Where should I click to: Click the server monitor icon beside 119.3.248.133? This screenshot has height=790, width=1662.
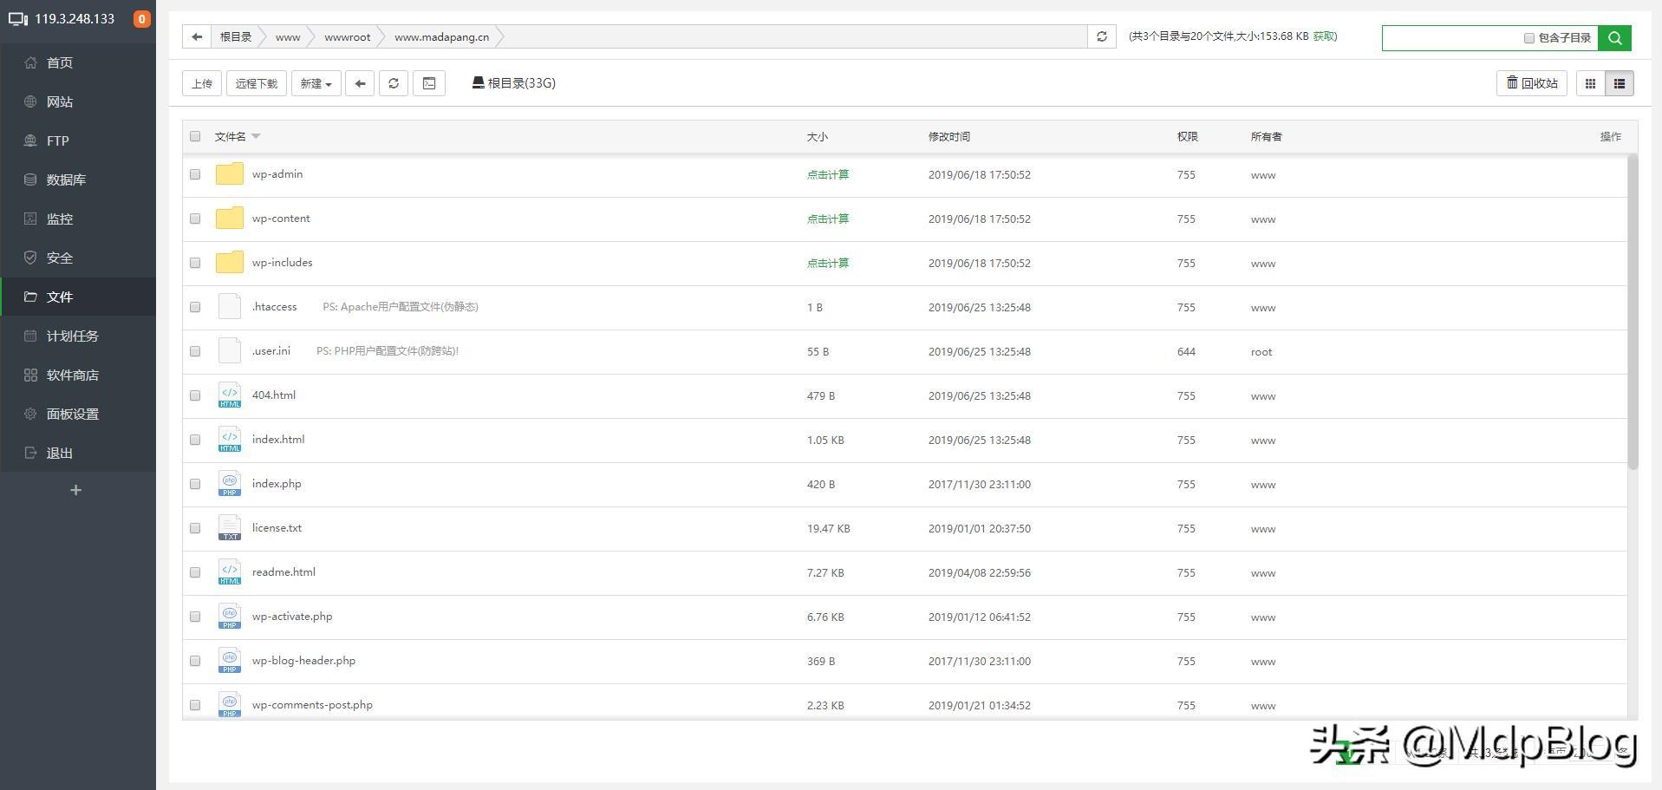click(18, 18)
